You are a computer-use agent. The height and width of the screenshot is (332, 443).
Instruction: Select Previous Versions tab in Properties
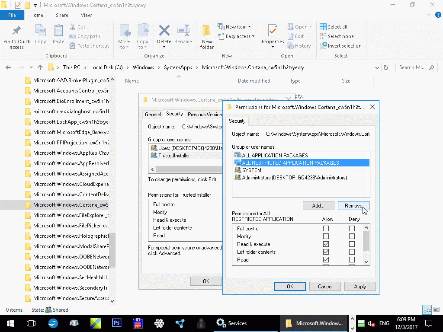[x=205, y=114]
